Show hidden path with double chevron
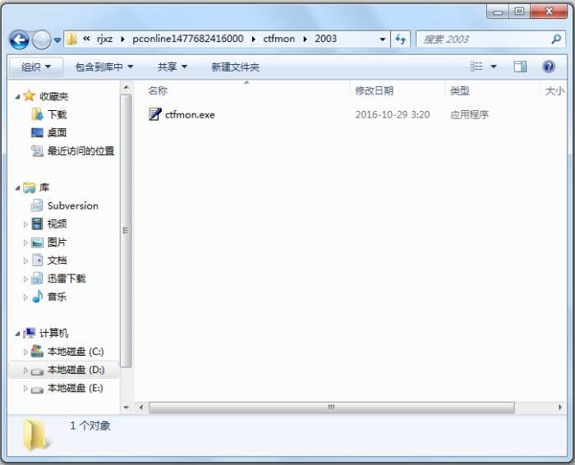The image size is (575, 465). tap(86, 38)
